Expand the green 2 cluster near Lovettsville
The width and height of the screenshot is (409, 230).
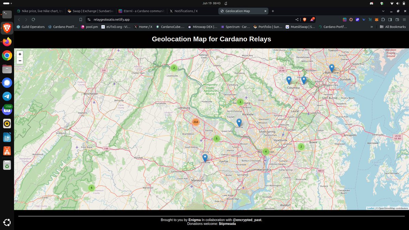pyautogui.click(x=174, y=68)
